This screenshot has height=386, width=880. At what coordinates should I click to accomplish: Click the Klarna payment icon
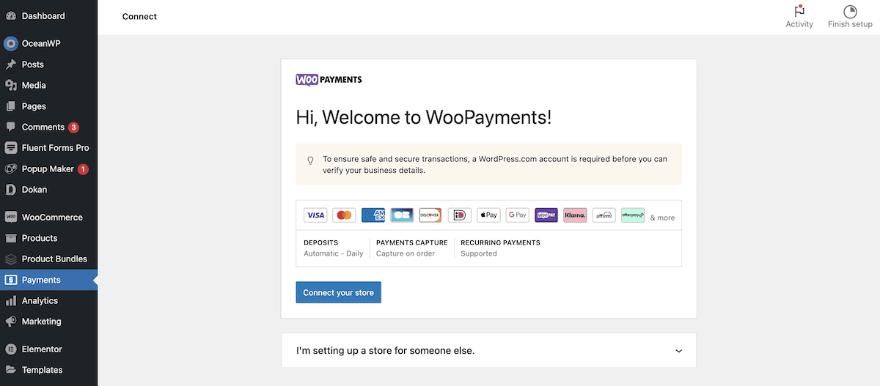575,215
